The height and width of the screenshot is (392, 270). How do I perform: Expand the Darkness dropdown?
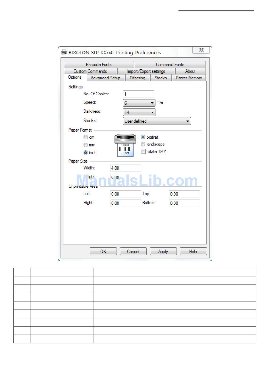139,112
